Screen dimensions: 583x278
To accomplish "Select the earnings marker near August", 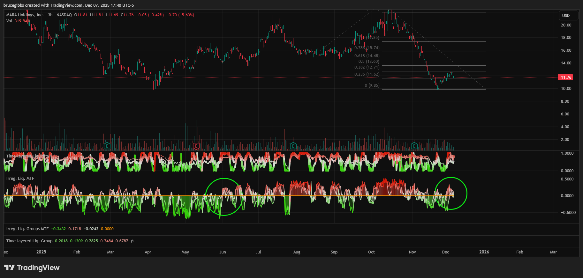I will click(x=293, y=146).
